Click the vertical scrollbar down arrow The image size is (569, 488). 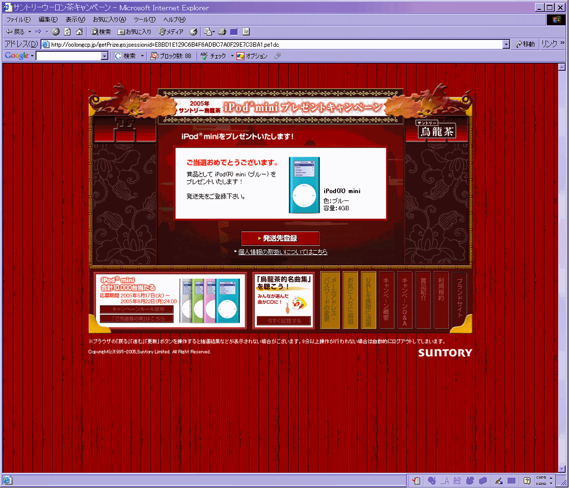click(x=562, y=469)
